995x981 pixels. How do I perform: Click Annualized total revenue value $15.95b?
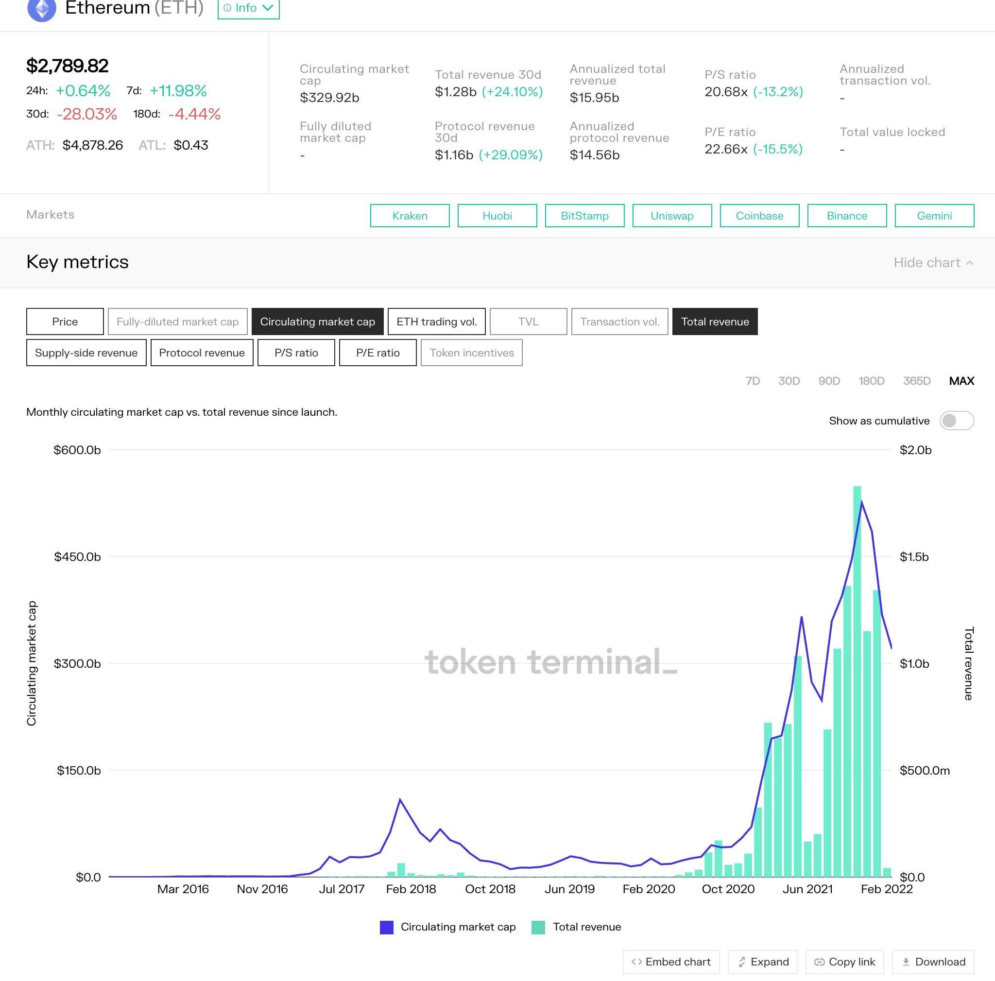pos(594,97)
